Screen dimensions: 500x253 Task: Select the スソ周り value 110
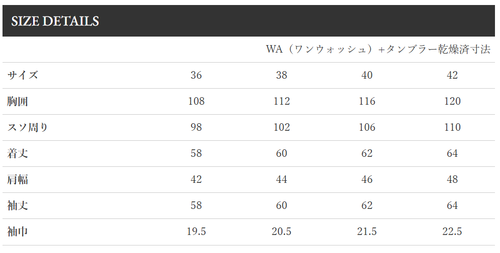tap(452, 128)
